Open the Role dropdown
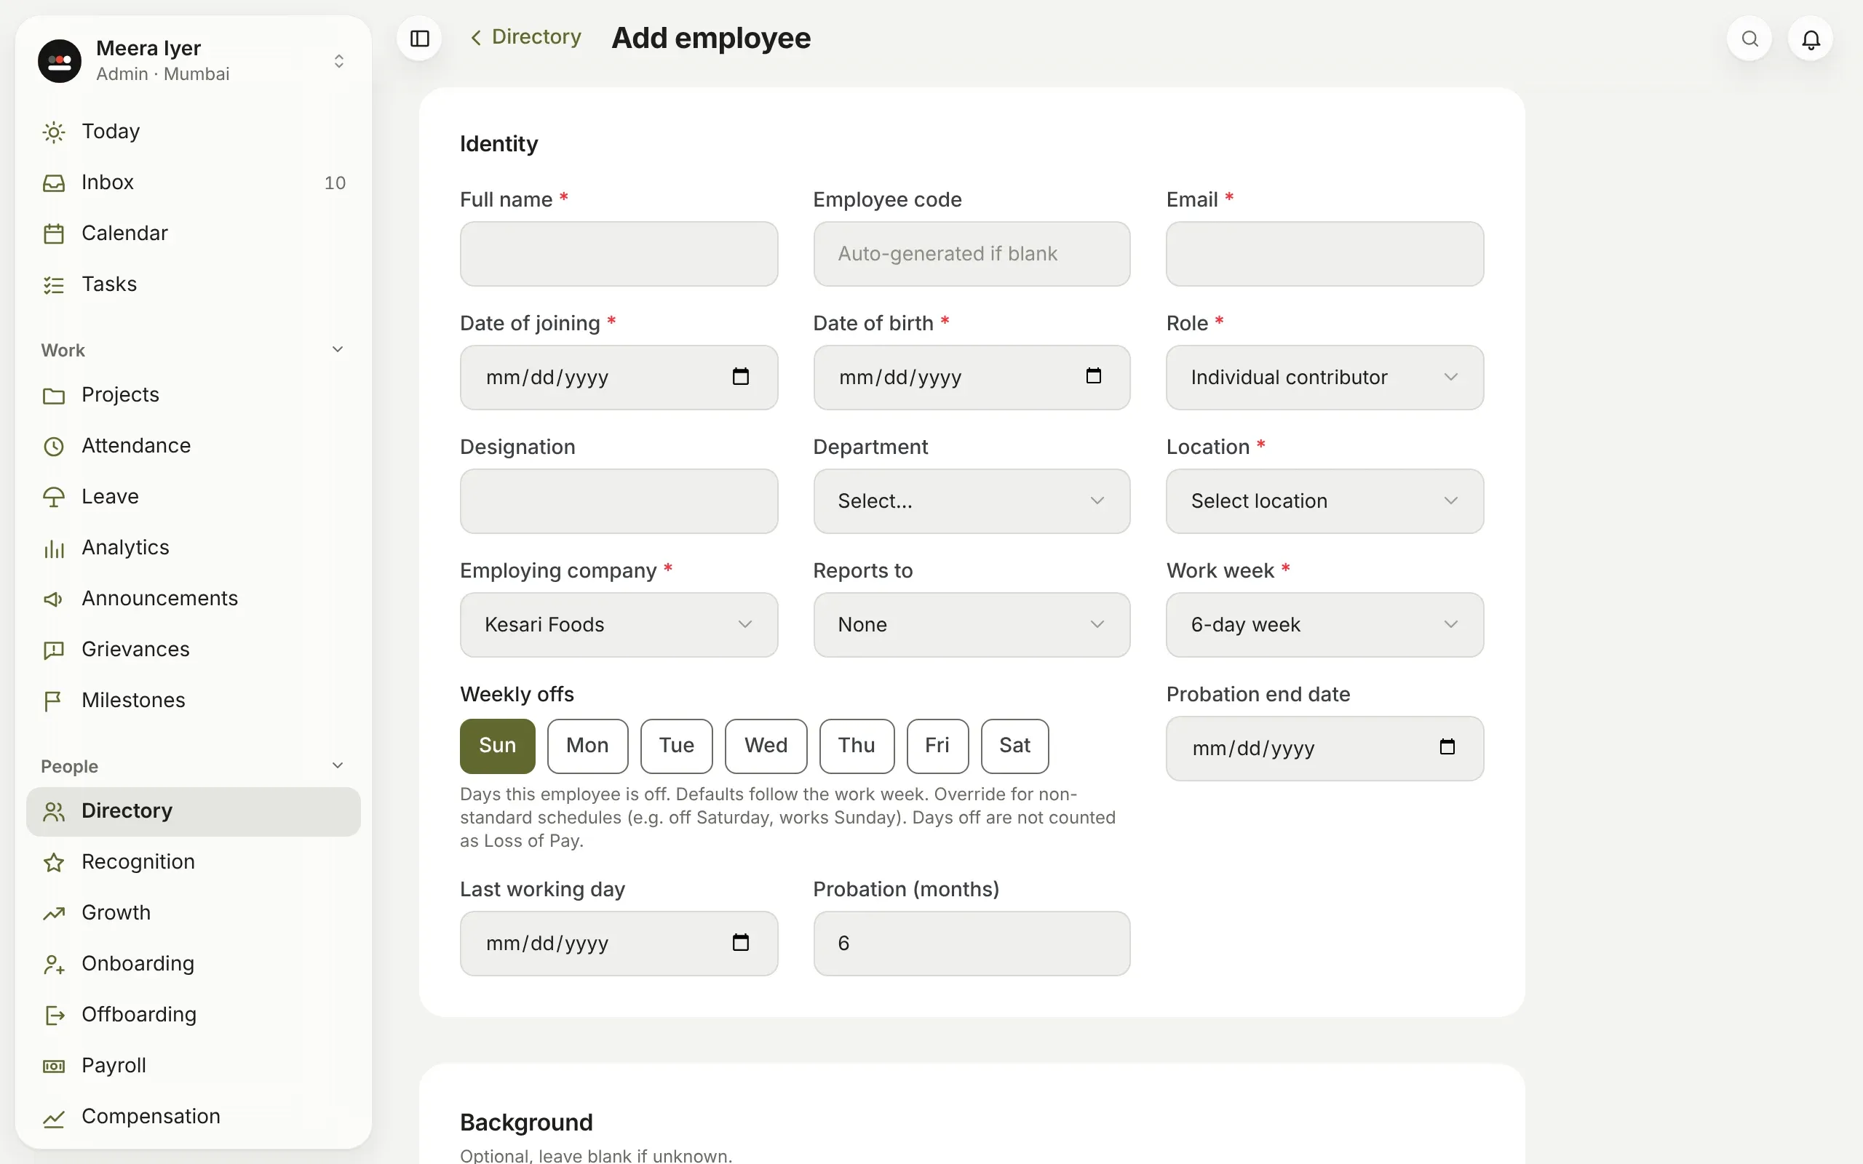The height and width of the screenshot is (1164, 1863). (x=1324, y=378)
